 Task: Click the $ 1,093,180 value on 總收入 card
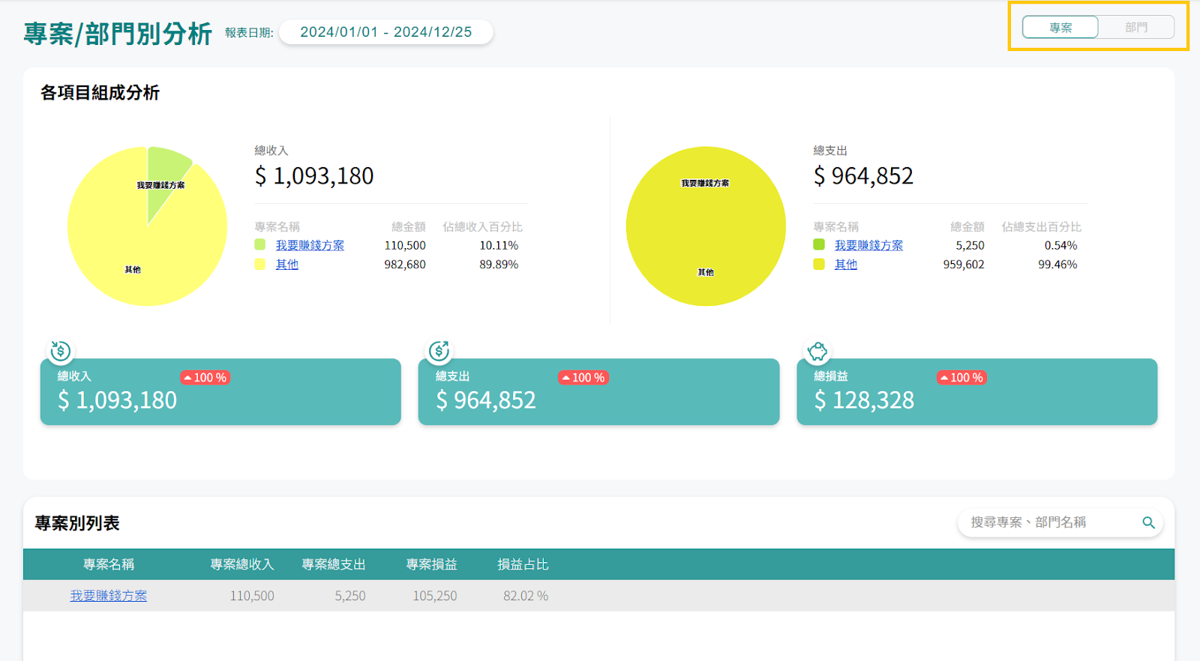tap(118, 400)
